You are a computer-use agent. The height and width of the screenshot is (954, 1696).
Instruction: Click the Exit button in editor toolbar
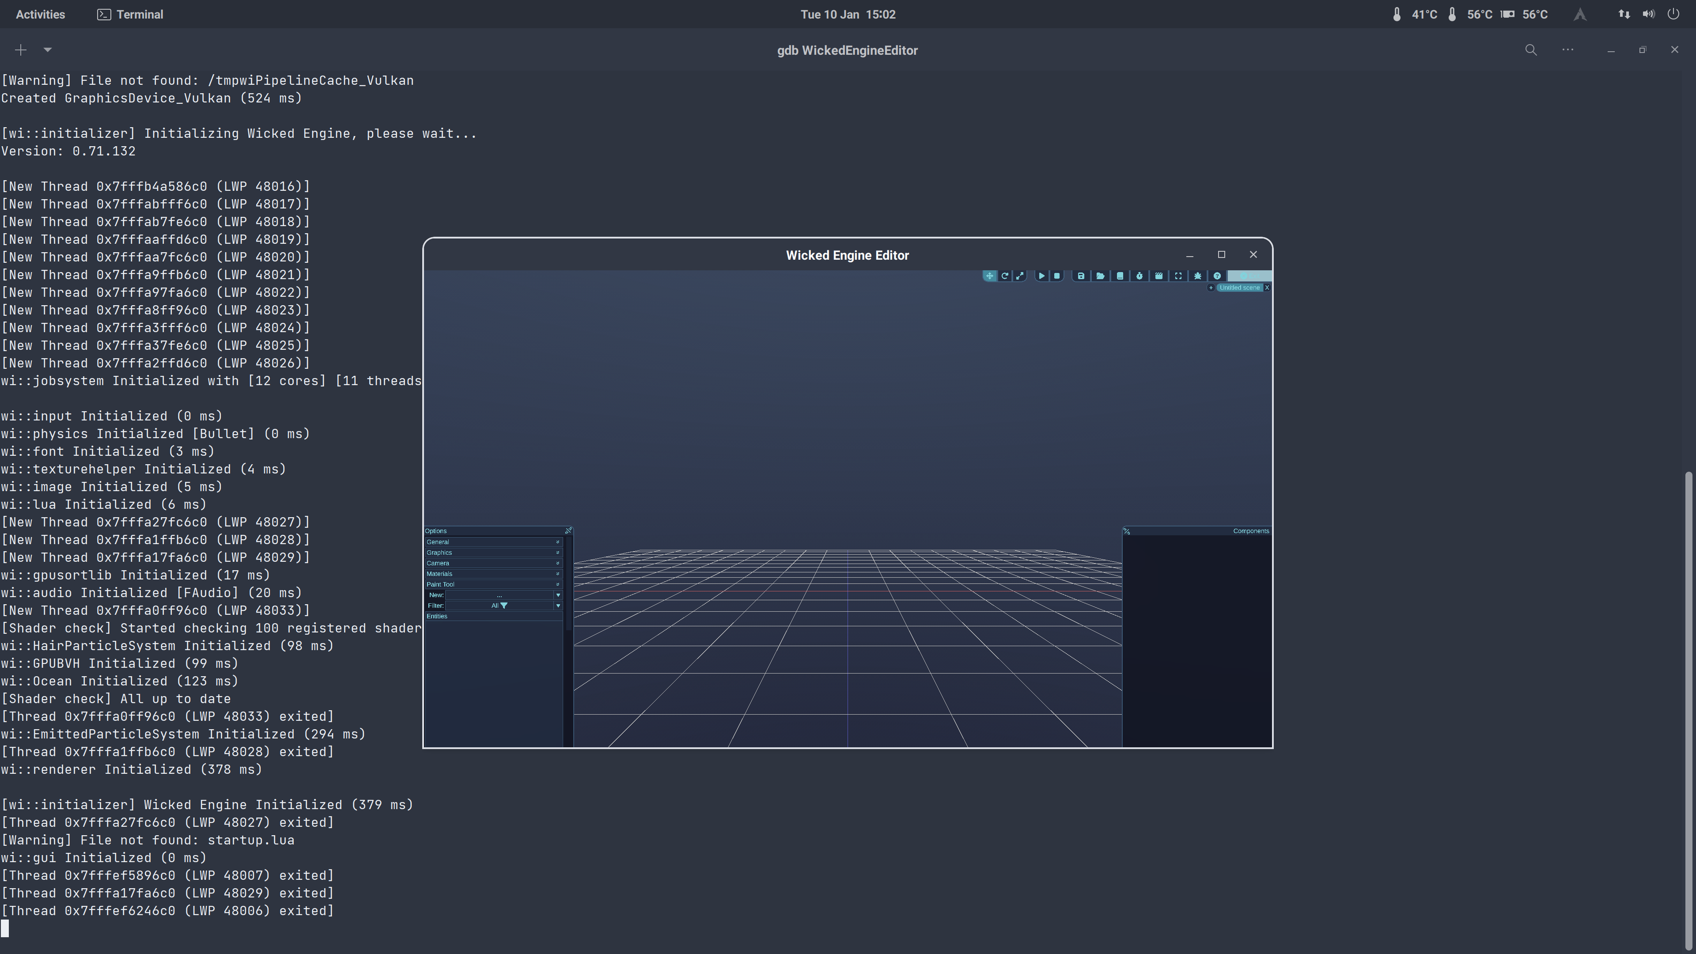coord(1252,276)
